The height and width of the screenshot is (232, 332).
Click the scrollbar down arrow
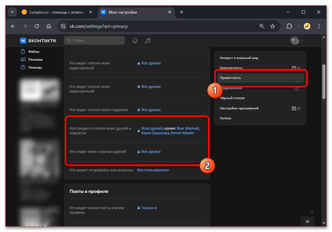point(324,223)
